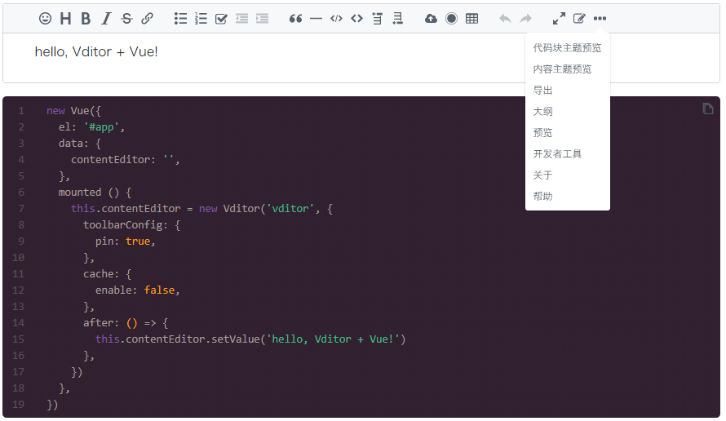Select 关于 menu item
Image resolution: width=726 pixels, height=421 pixels.
pyautogui.click(x=567, y=175)
